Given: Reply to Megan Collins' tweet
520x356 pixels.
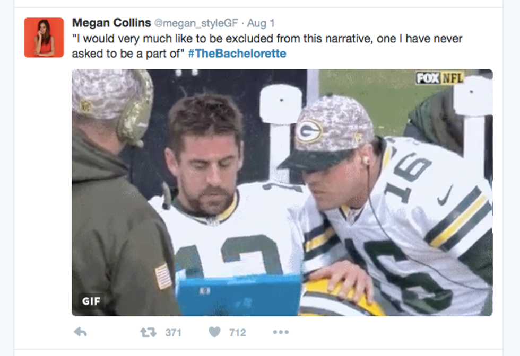Looking at the screenshot, I should pos(80,332).
